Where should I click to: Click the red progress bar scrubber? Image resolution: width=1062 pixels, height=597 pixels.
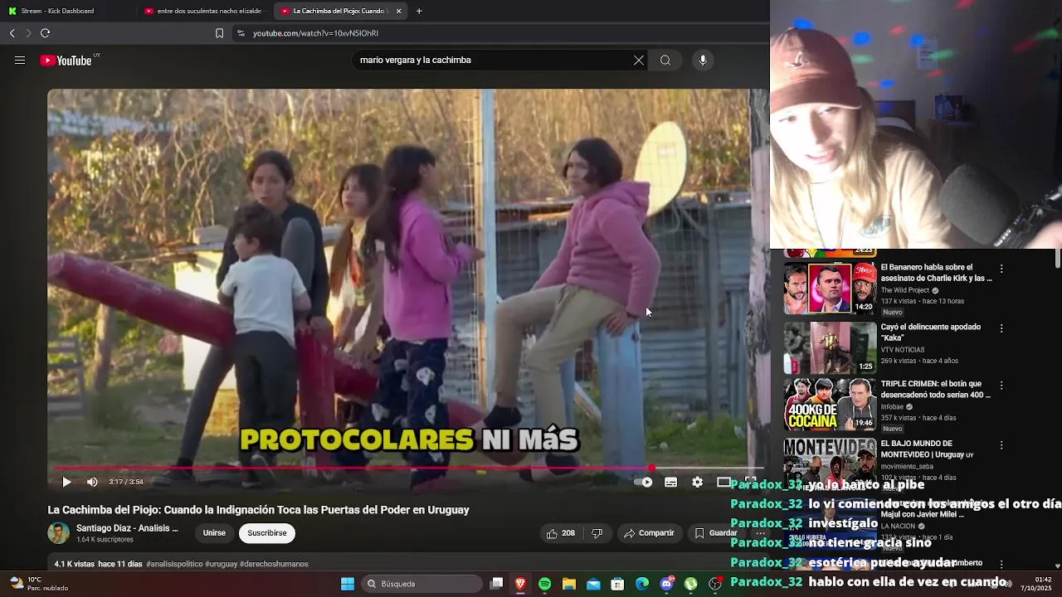click(x=652, y=468)
